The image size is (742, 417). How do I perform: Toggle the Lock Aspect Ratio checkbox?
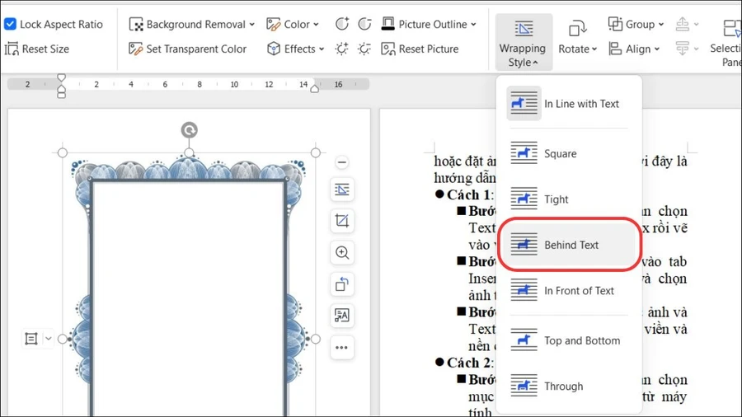tap(10, 24)
